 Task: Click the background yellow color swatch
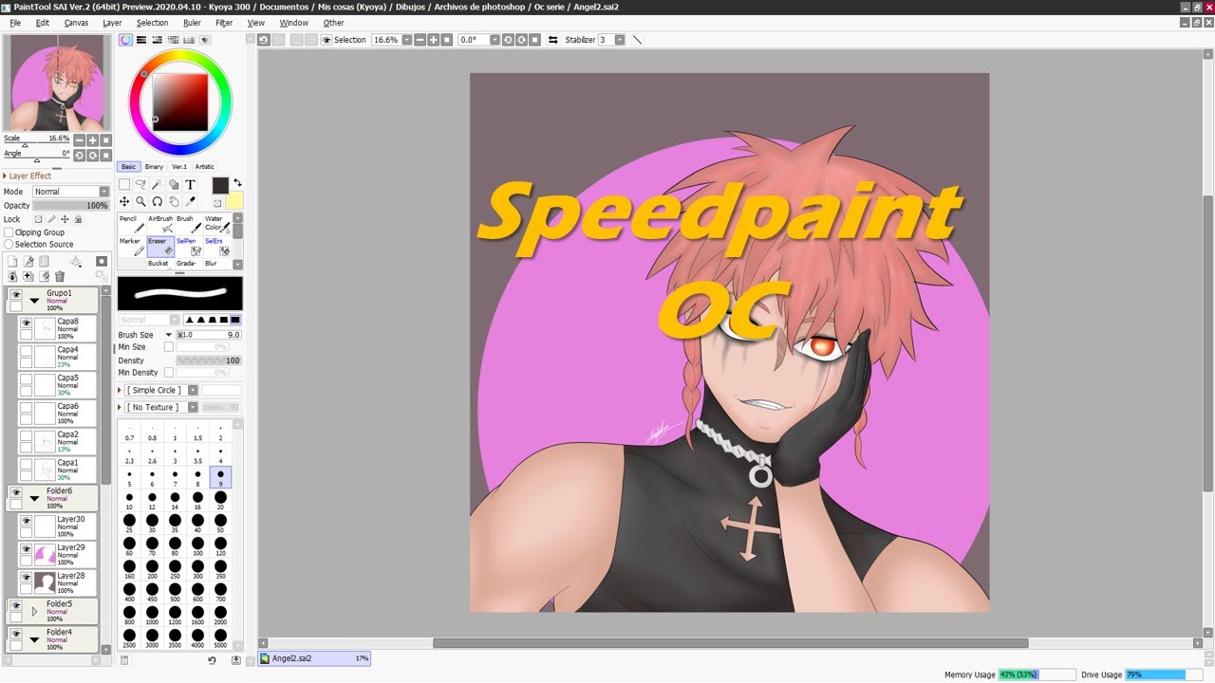(x=234, y=200)
